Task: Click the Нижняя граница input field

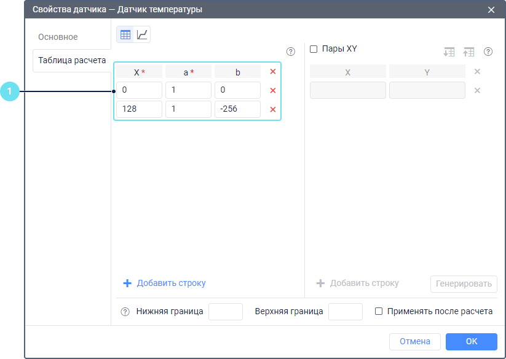Action: pos(226,312)
